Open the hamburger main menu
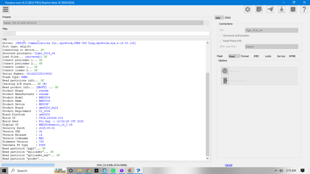Viewport: 310px width, 174px height. [5, 9]
